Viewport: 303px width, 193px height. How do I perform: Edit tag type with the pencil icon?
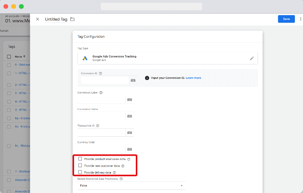coord(252,58)
